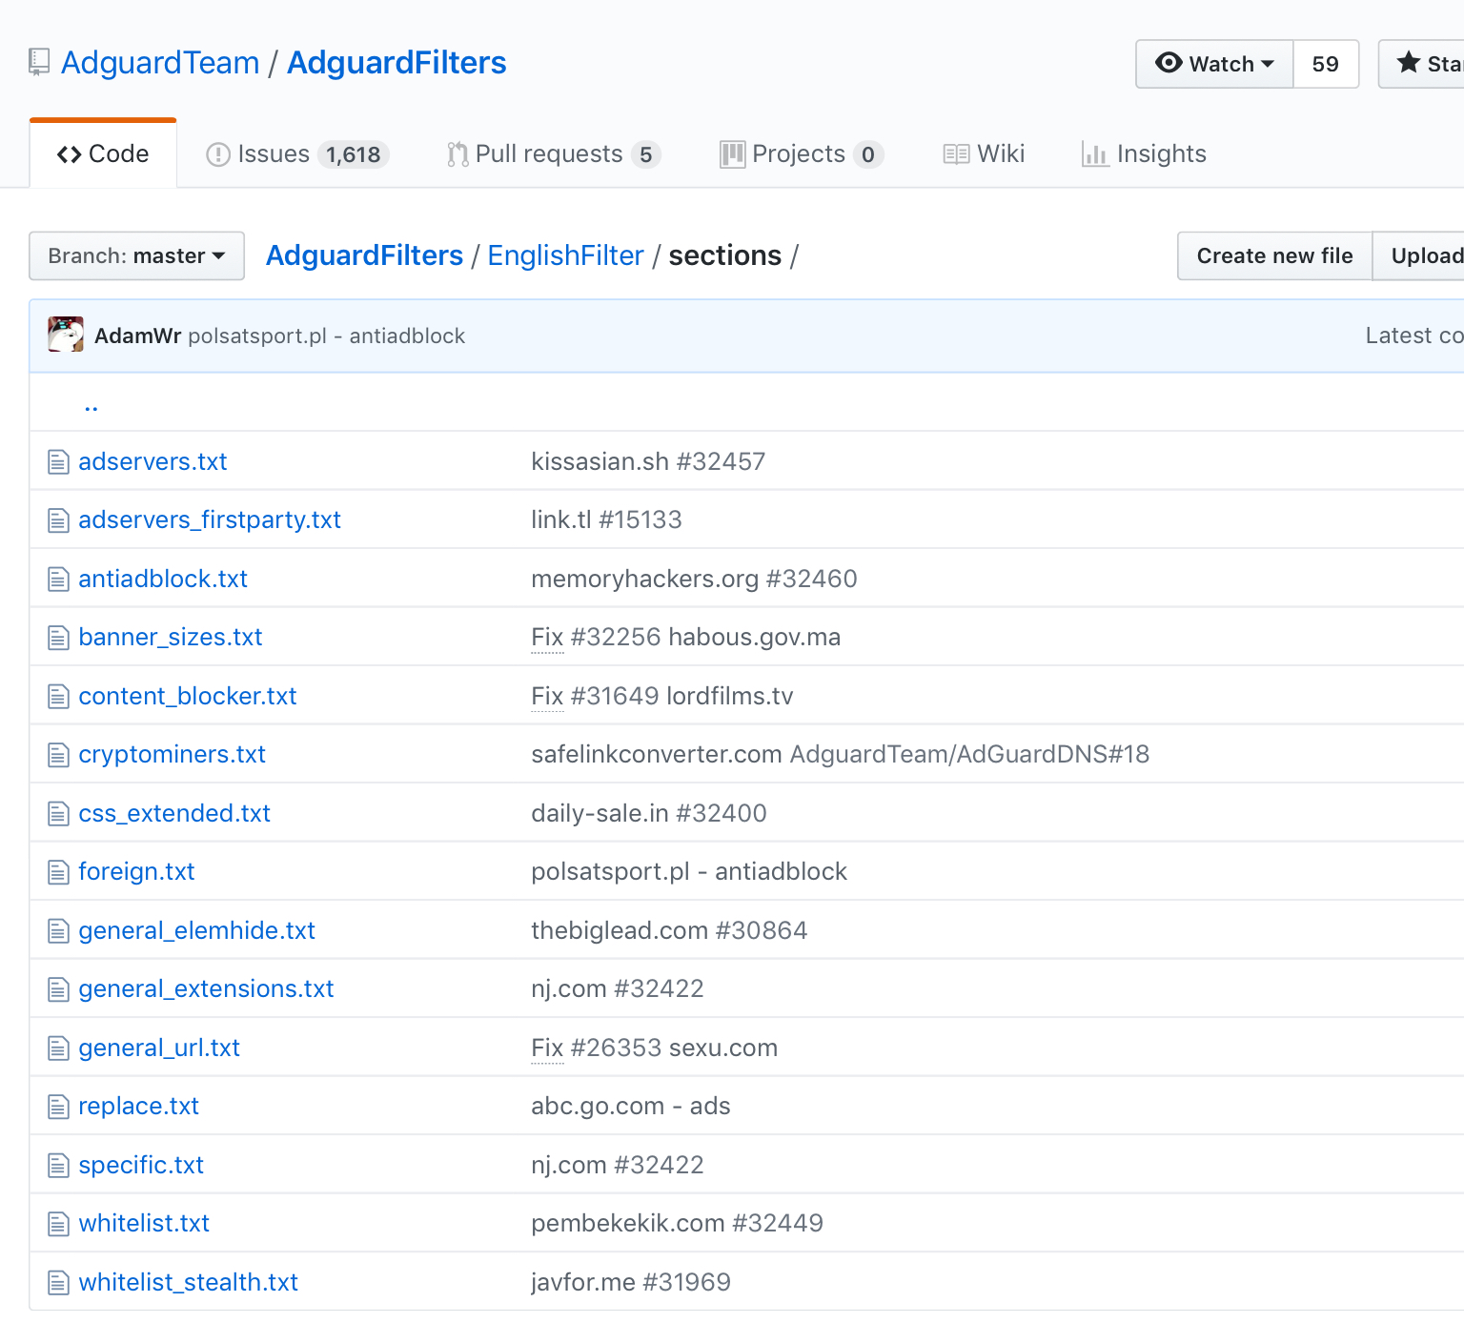Click the file icon next to general_url.txt
The image size is (1464, 1343).
(x=59, y=1048)
